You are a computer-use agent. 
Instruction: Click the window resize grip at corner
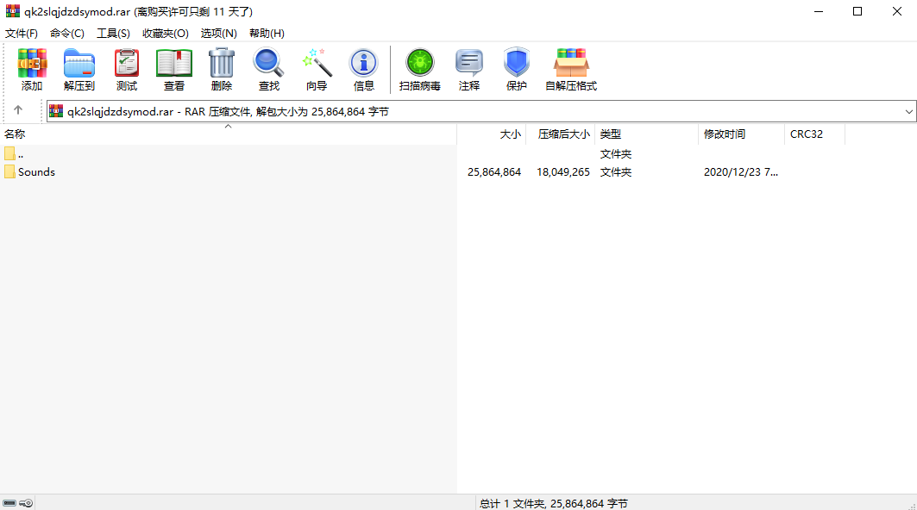pyautogui.click(x=912, y=506)
